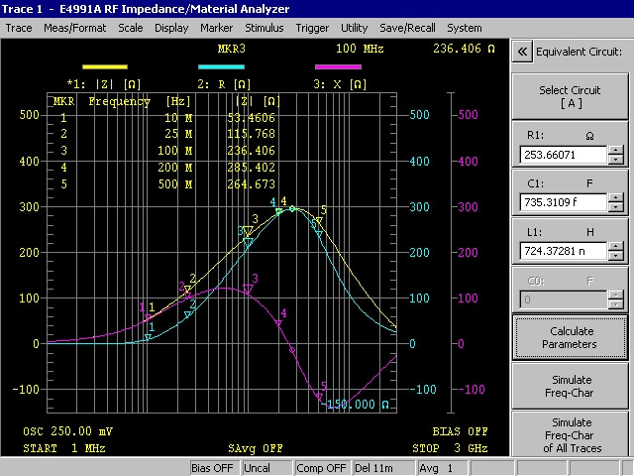634x476 pixels.
Task: Click the Bias OFF status bar cell
Action: [x=215, y=468]
